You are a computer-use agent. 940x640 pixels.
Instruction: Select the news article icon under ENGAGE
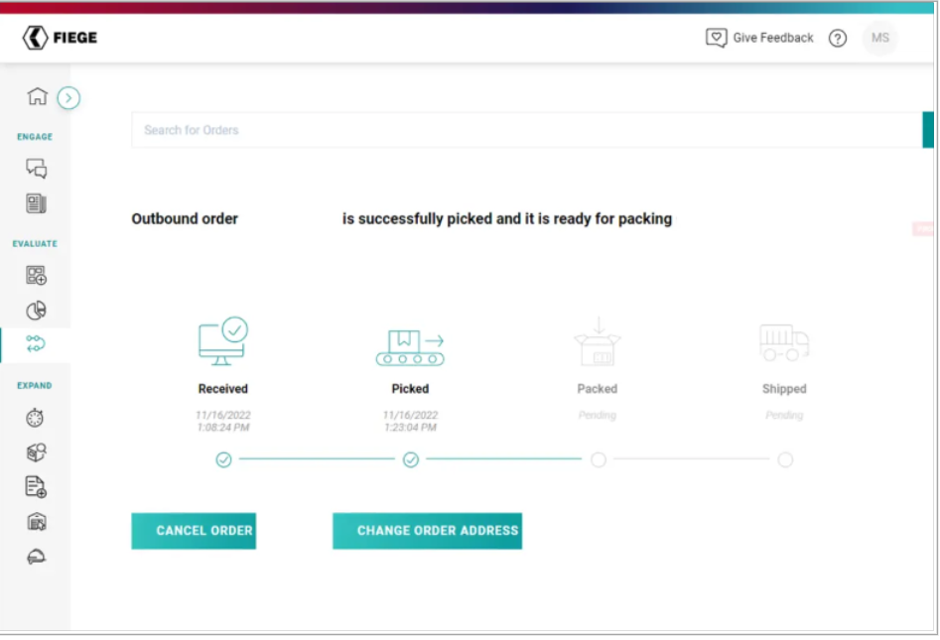click(x=37, y=204)
